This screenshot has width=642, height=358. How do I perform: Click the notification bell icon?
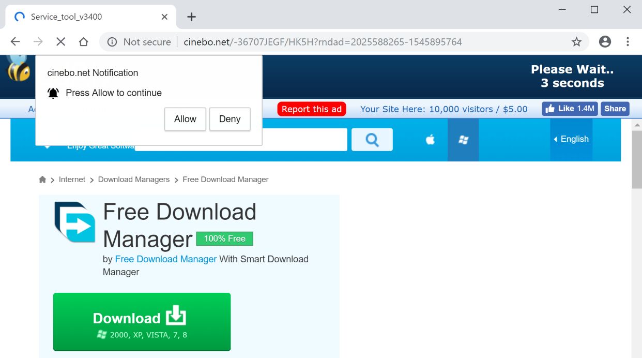point(53,93)
